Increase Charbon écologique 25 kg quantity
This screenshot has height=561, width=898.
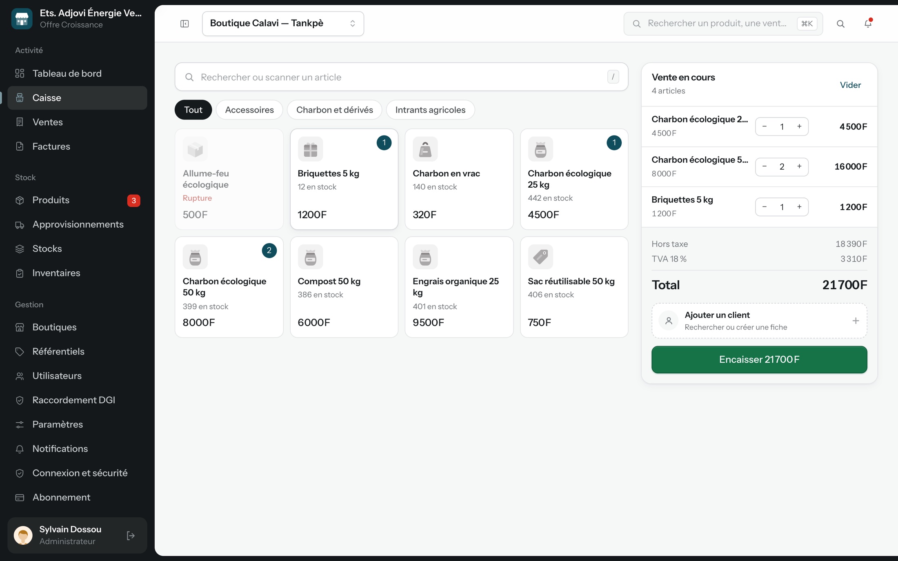tap(799, 126)
